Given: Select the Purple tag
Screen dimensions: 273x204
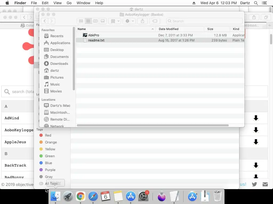Looking at the screenshot, I should pos(47,170).
